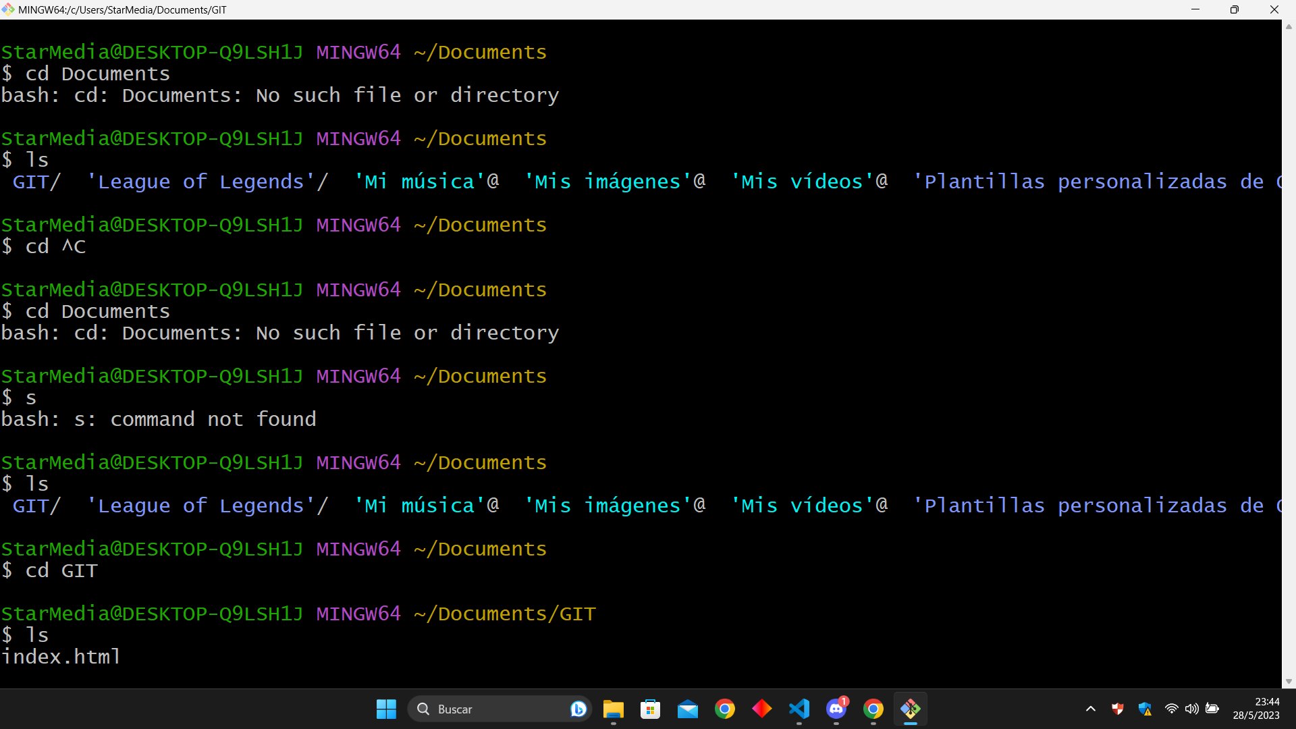This screenshot has width=1296, height=729.
Task: Check the battery status tray icon
Action: [x=1212, y=709]
